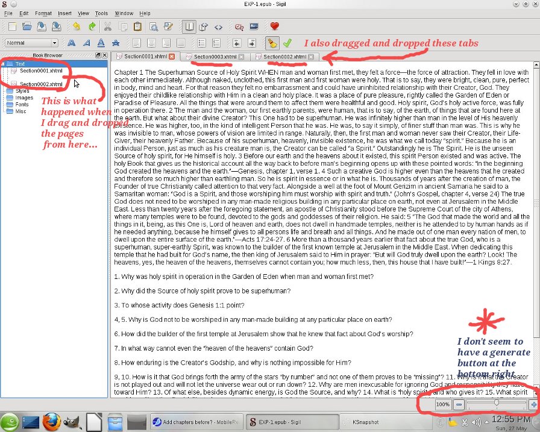Click the Paste clipboard icon
The height and width of the screenshot is (432, 540).
coord(137,27)
